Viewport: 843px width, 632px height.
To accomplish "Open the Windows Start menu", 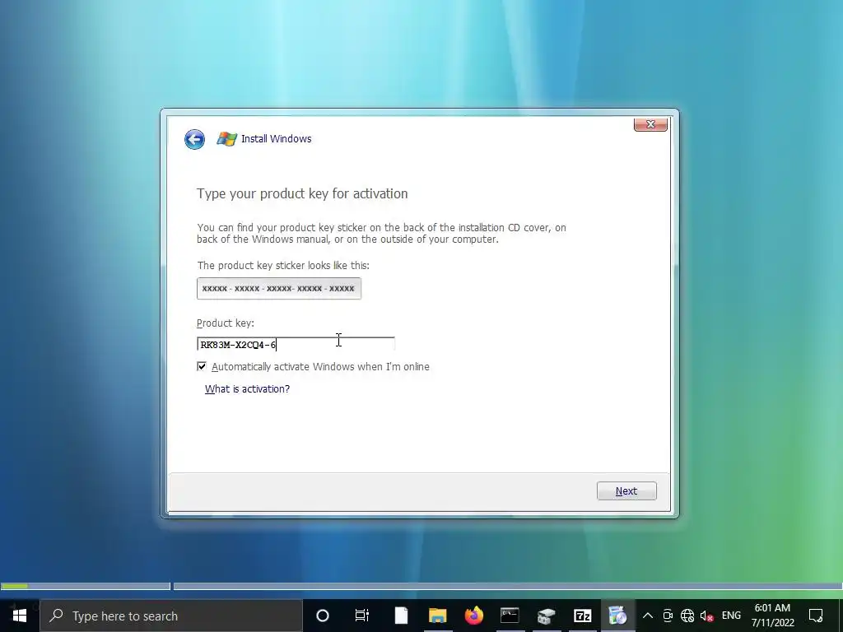I will point(20,616).
